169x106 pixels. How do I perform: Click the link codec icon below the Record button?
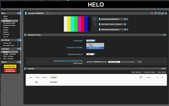pos(95,24)
